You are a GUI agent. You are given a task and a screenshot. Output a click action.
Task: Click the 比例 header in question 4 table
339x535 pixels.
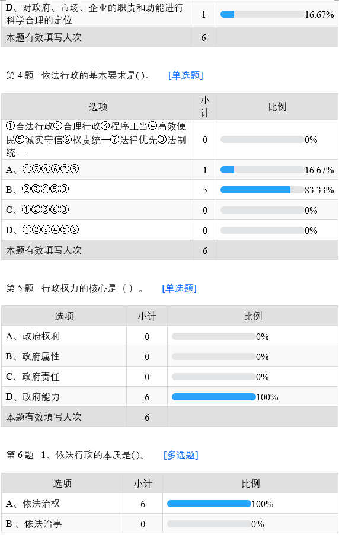277,107
